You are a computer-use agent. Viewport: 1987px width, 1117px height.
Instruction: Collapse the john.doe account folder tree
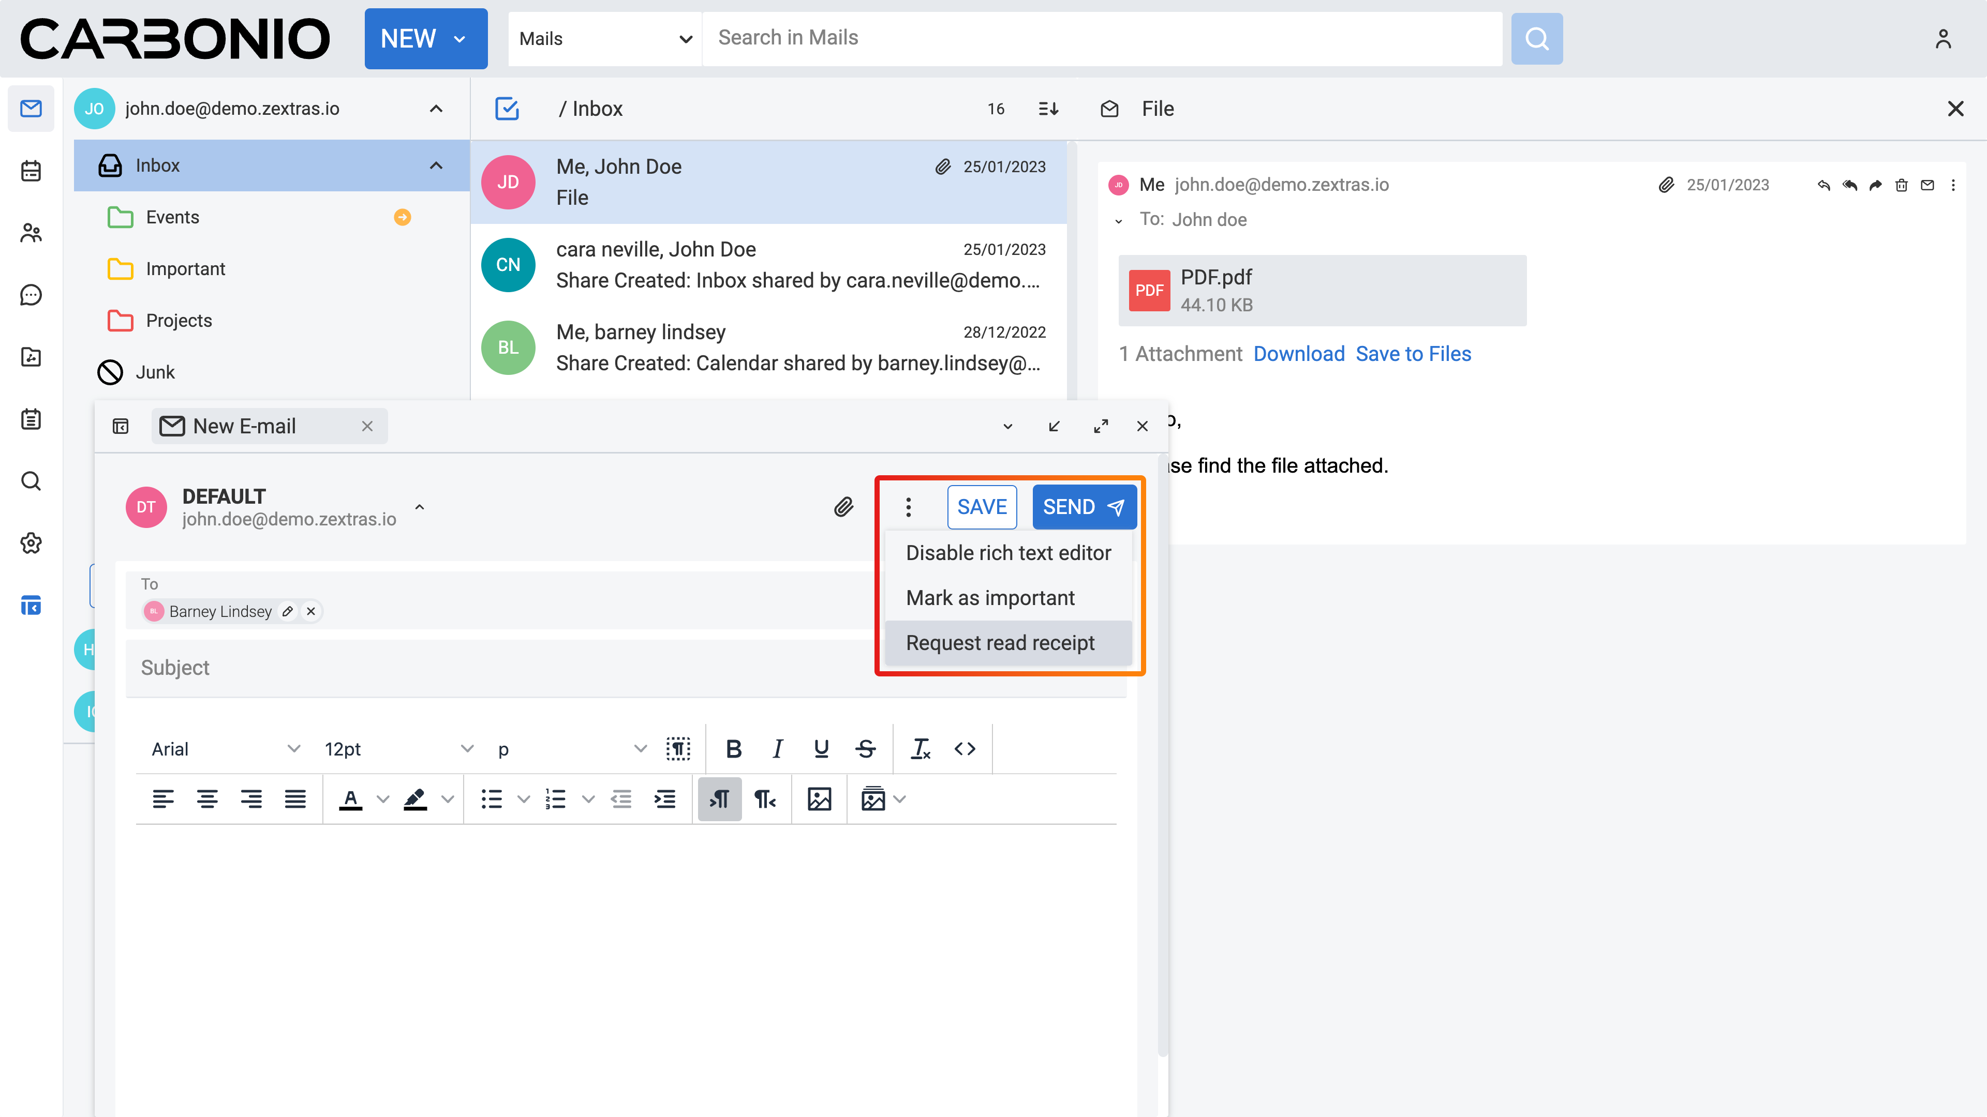[436, 109]
